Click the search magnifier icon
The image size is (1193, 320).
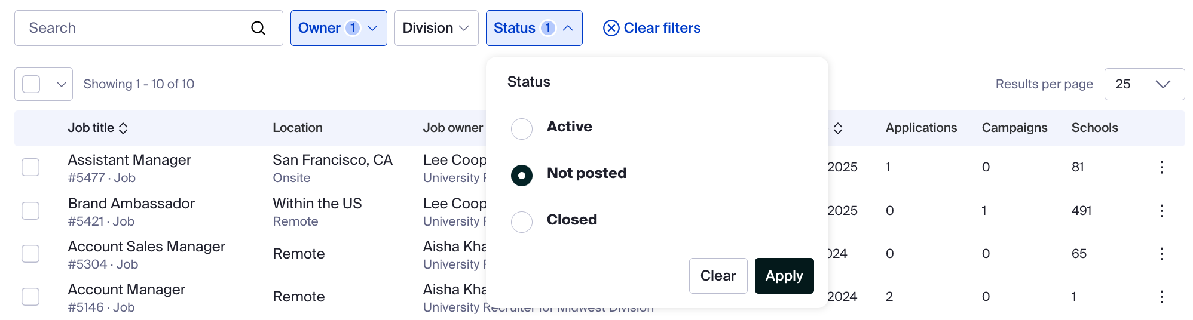[258, 28]
